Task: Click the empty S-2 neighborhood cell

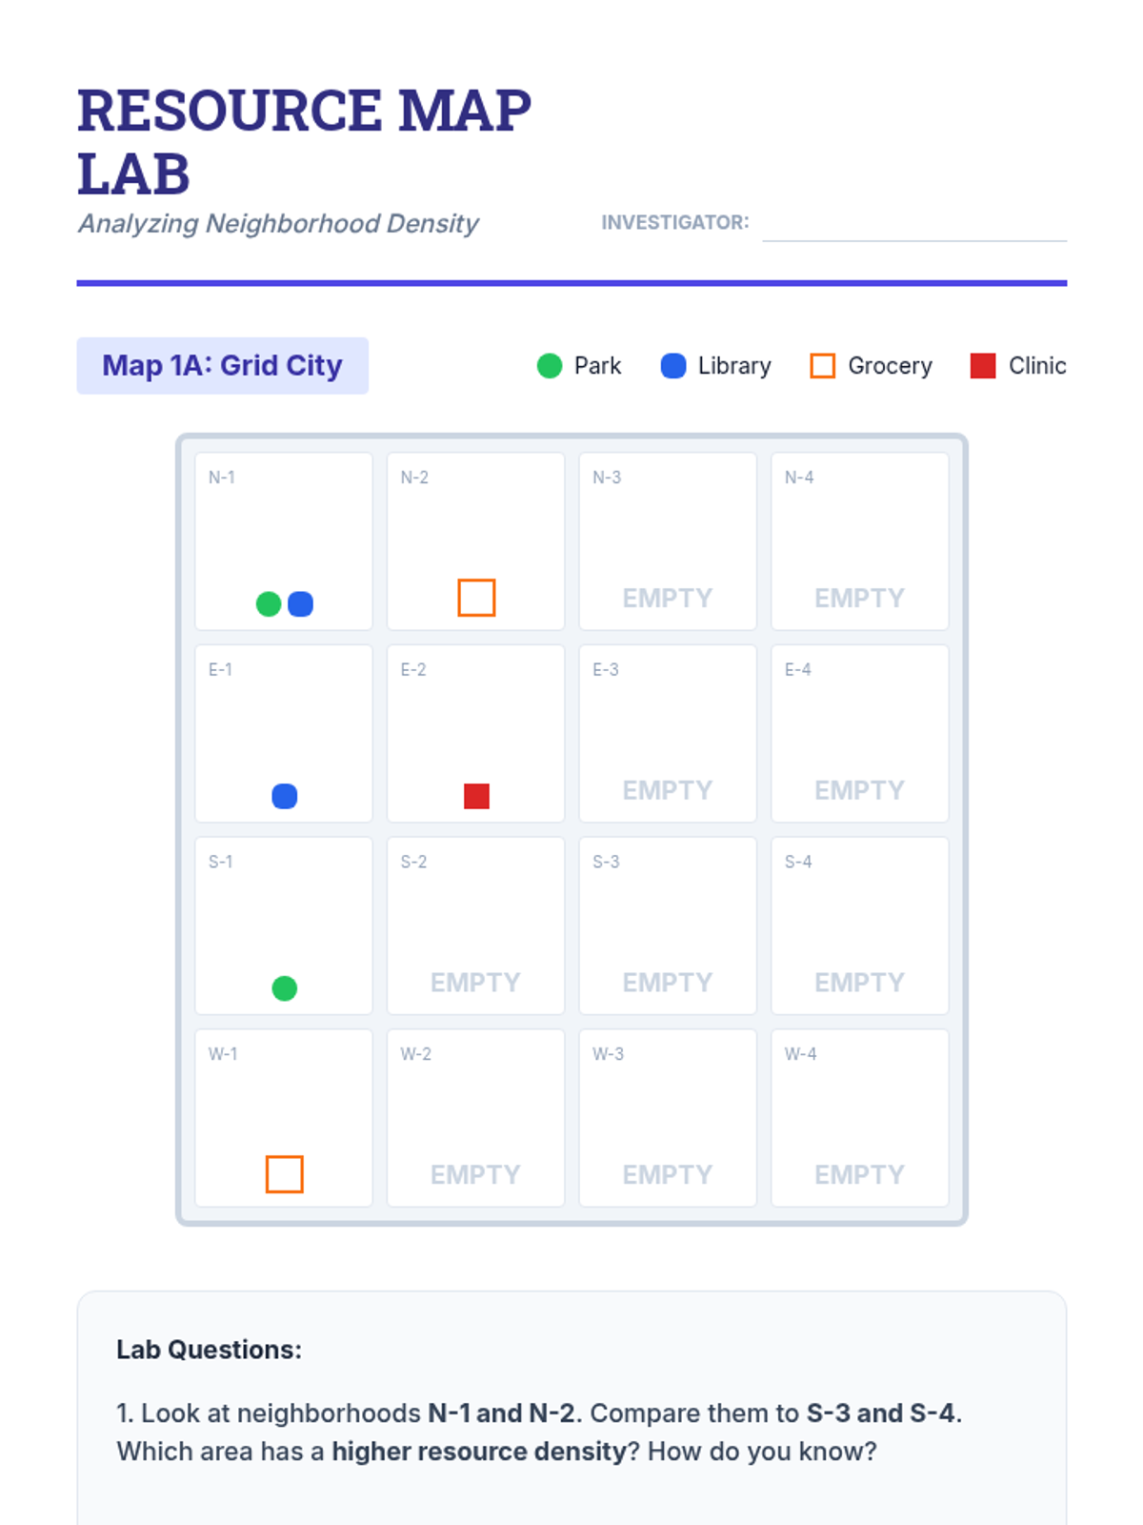Action: pyautogui.click(x=475, y=925)
